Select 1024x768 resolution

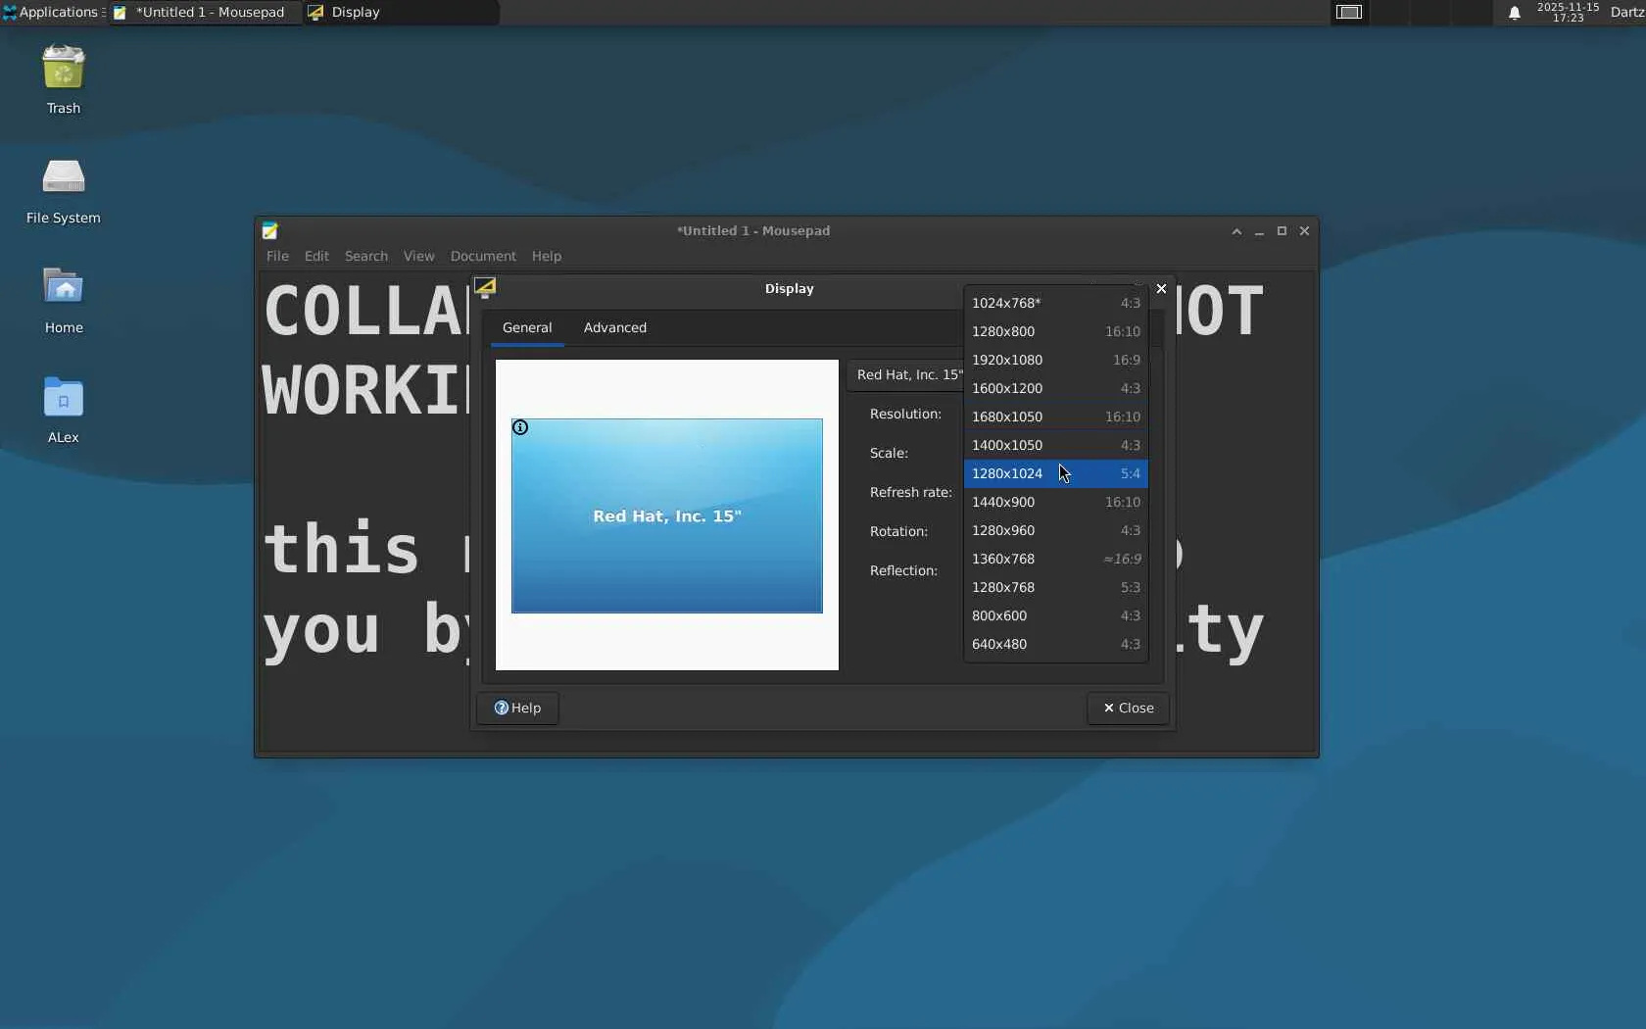pos(1056,303)
